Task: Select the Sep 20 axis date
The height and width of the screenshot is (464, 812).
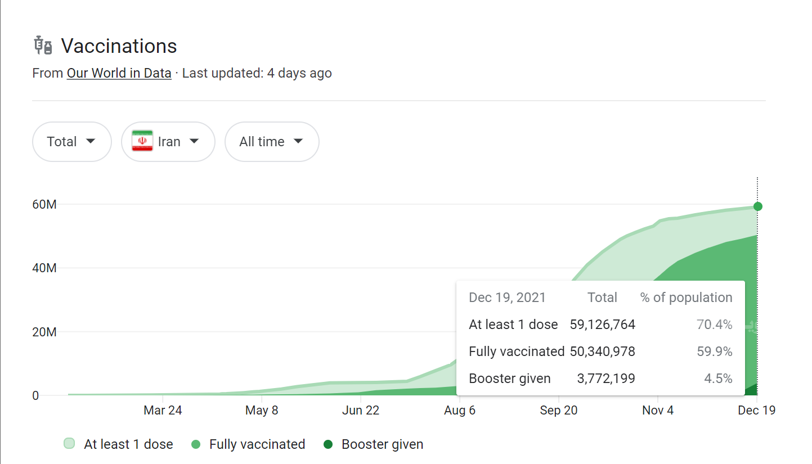Action: (558, 411)
